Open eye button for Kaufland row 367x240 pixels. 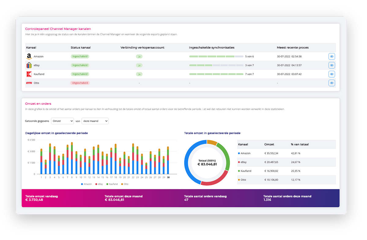click(332, 74)
